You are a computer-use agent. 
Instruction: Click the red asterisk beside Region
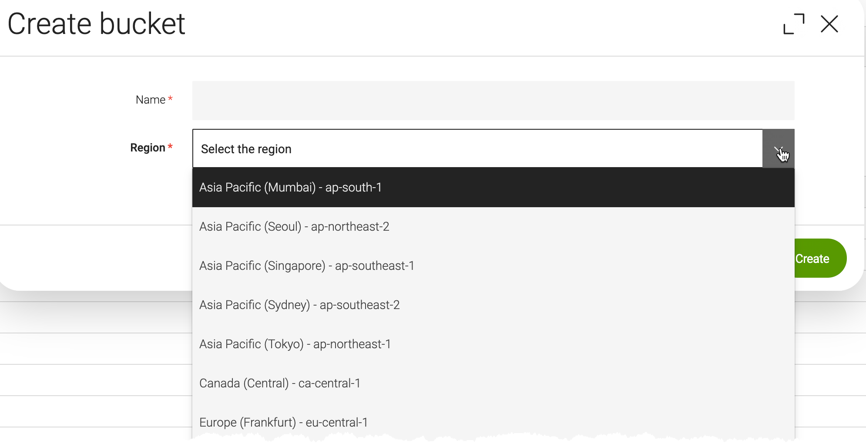[x=170, y=147]
